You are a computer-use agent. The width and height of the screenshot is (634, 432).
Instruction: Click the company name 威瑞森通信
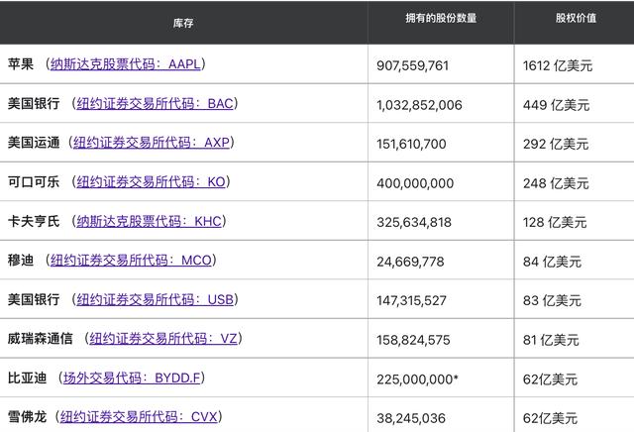[40, 338]
